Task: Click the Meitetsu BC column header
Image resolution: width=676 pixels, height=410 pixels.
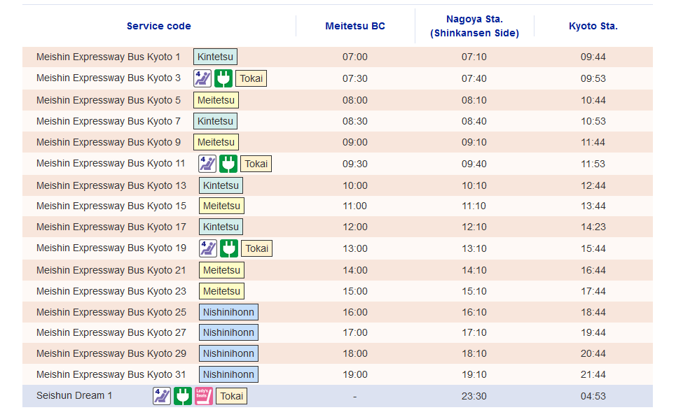Action: [x=355, y=26]
